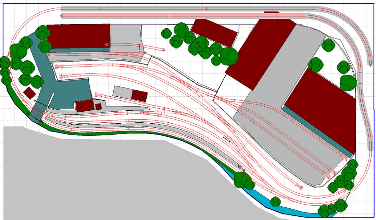Select the long dark red building at top-left
Screen dimensions: 376x220
[x=78, y=36]
